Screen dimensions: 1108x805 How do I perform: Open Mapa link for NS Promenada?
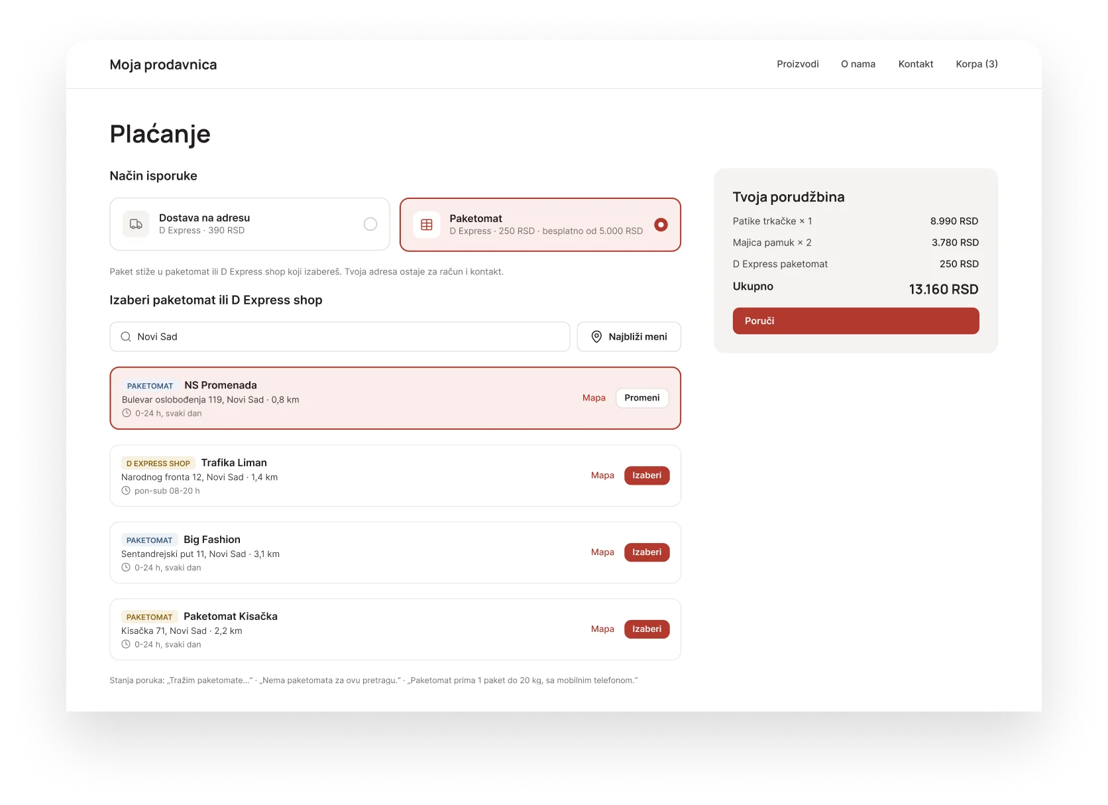594,398
